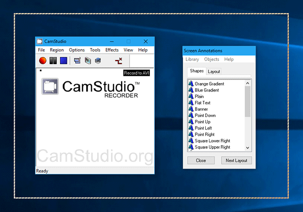Click the shapes list scroll up arrow
303x212 pixels.
[248, 83]
